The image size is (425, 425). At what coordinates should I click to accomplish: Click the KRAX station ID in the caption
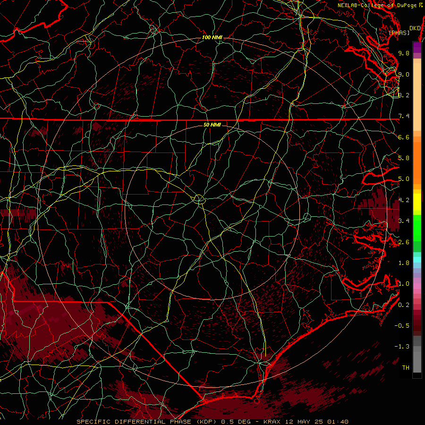(272, 422)
